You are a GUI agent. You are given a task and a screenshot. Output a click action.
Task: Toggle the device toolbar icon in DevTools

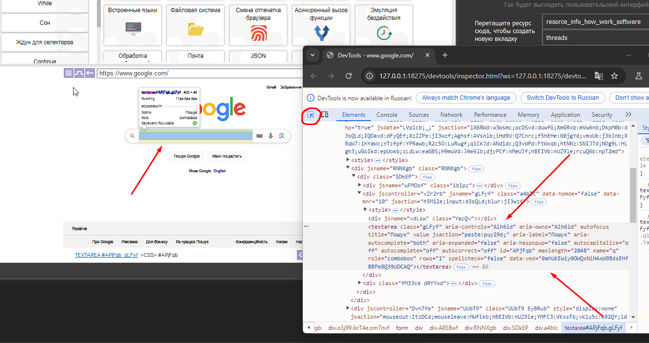click(x=324, y=115)
